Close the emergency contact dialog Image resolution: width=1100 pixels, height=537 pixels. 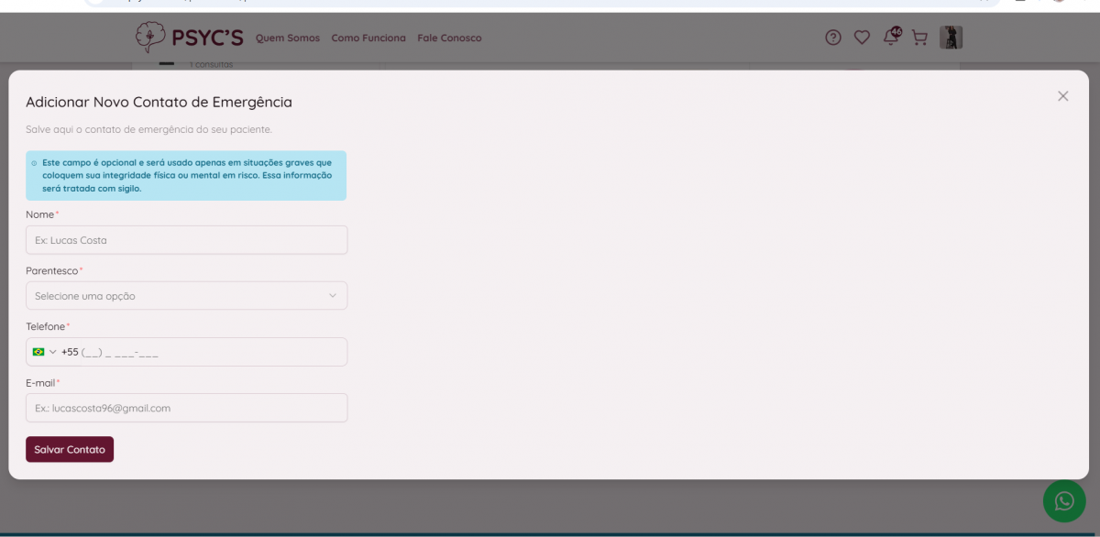tap(1062, 96)
